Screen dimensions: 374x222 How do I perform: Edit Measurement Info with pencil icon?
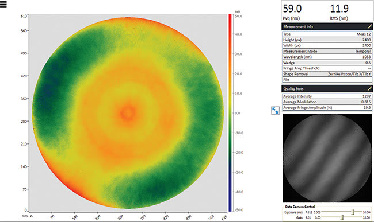369,26
